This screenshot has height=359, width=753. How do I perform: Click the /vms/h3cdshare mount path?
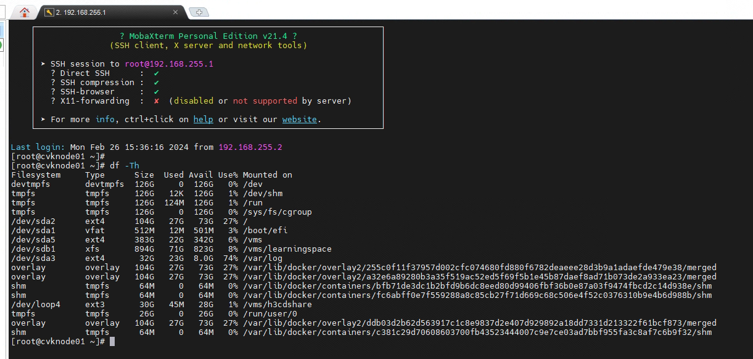[277, 305]
